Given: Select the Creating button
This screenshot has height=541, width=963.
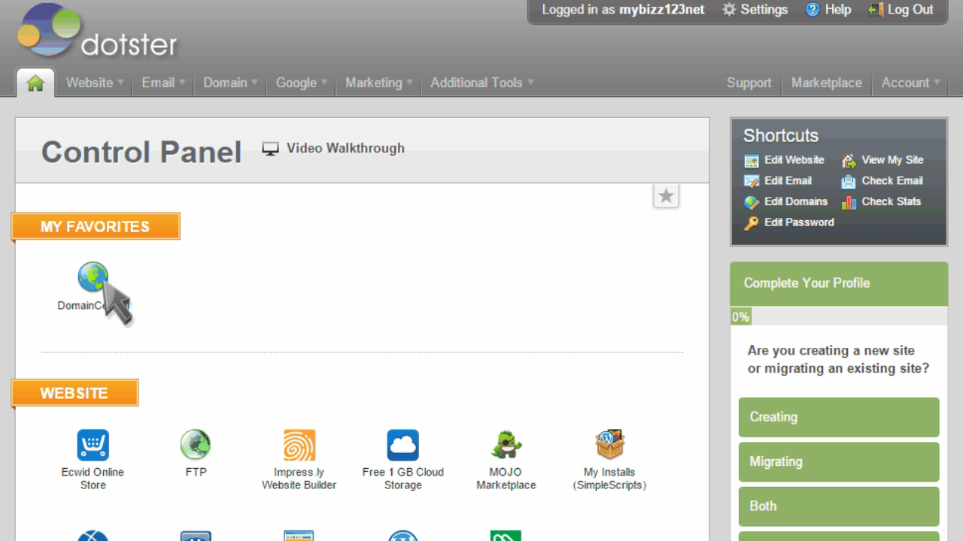Looking at the screenshot, I should coord(839,417).
